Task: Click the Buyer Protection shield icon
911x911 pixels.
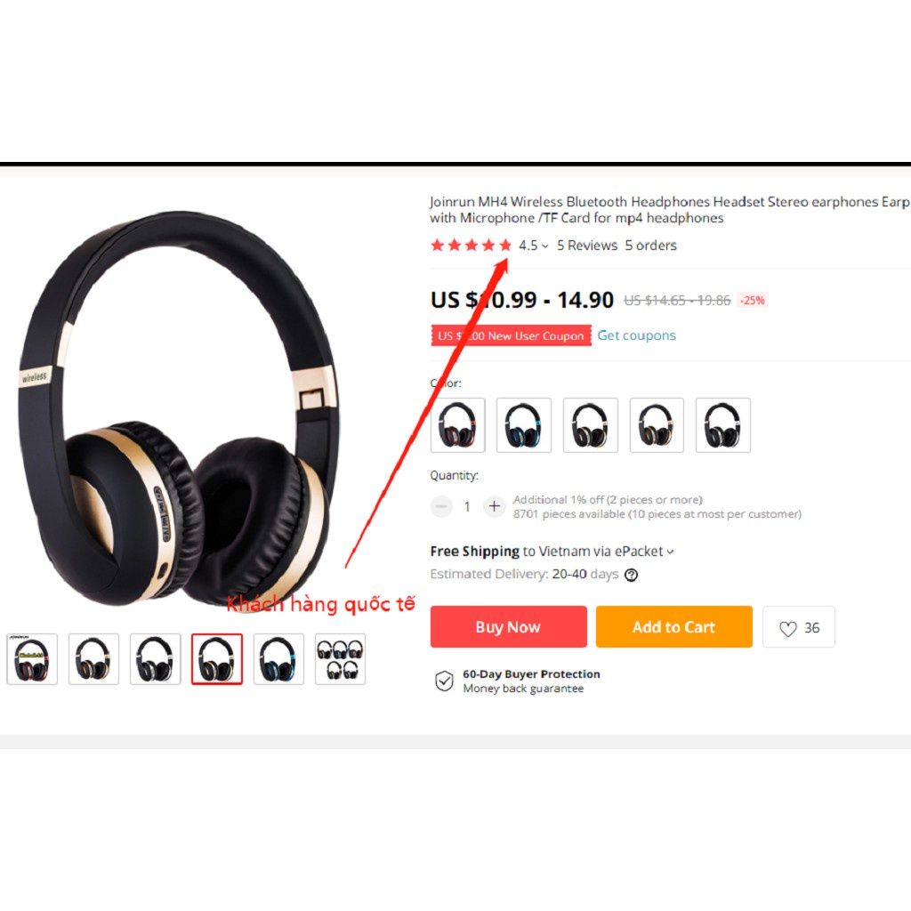Action: click(445, 681)
